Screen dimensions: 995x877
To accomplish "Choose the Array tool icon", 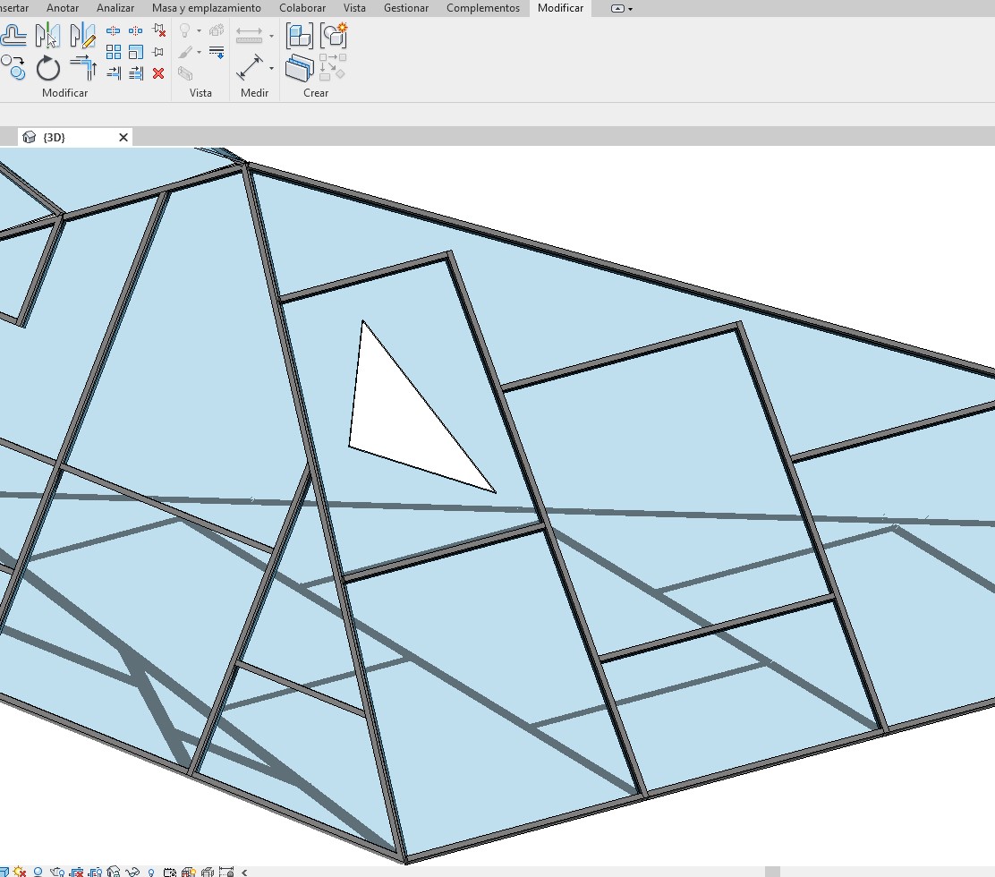I will coord(114,53).
